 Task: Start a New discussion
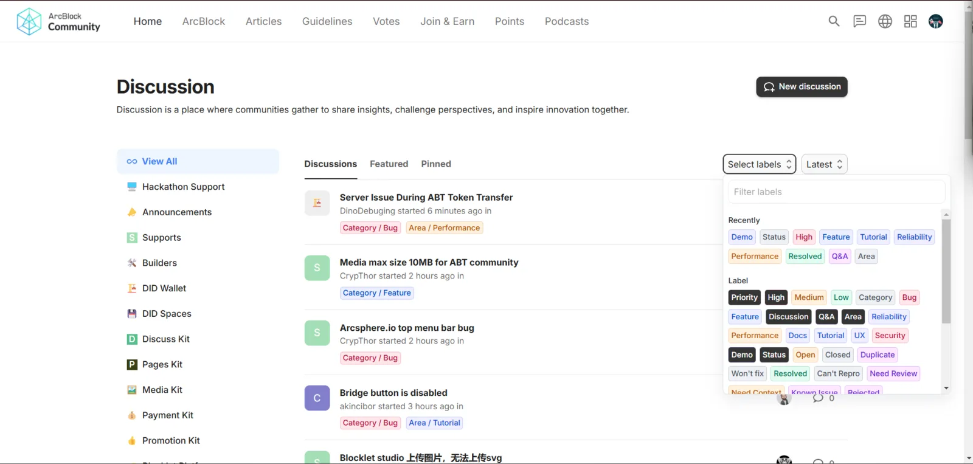[802, 86]
